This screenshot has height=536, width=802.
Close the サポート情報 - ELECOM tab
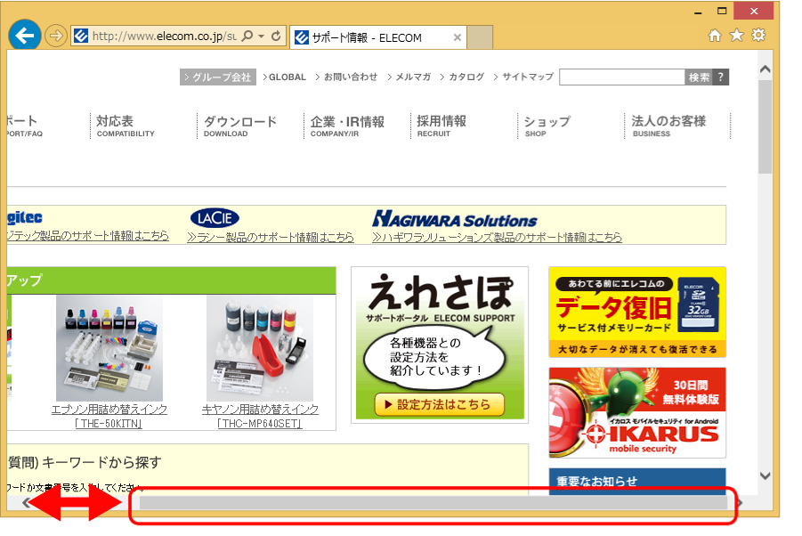[458, 37]
